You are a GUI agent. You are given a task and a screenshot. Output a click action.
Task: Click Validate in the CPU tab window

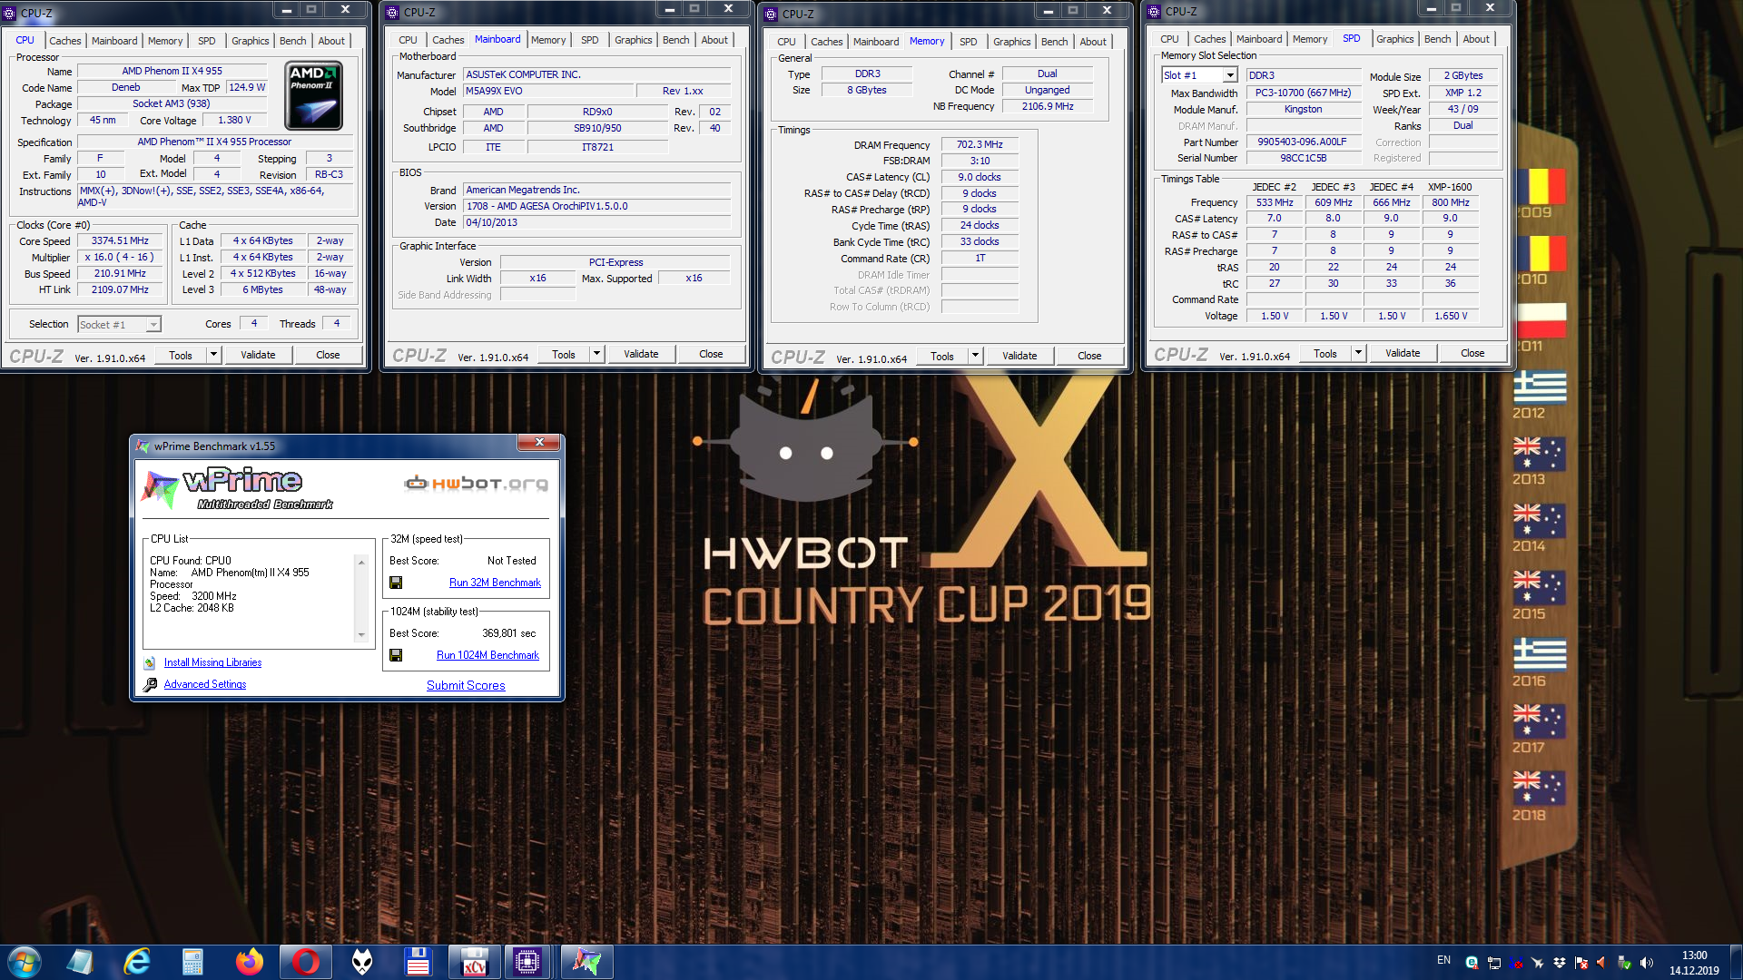coord(258,355)
